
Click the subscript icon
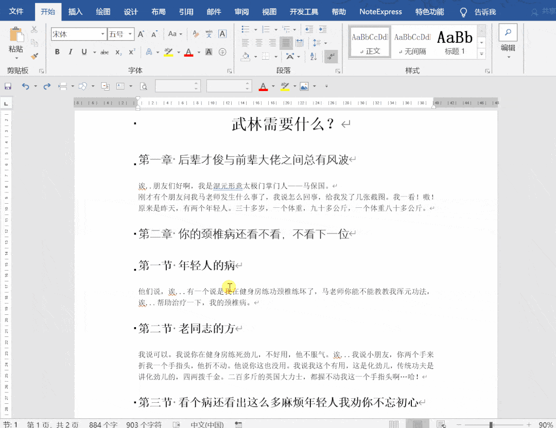118,52
